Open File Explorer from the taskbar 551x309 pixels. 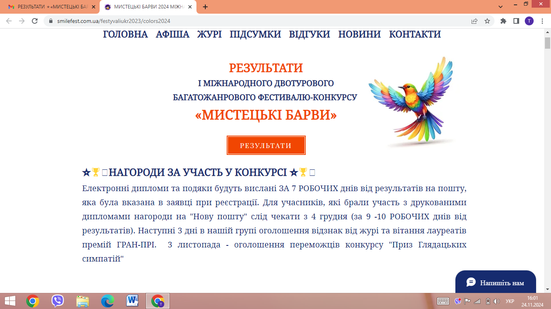pyautogui.click(x=83, y=301)
